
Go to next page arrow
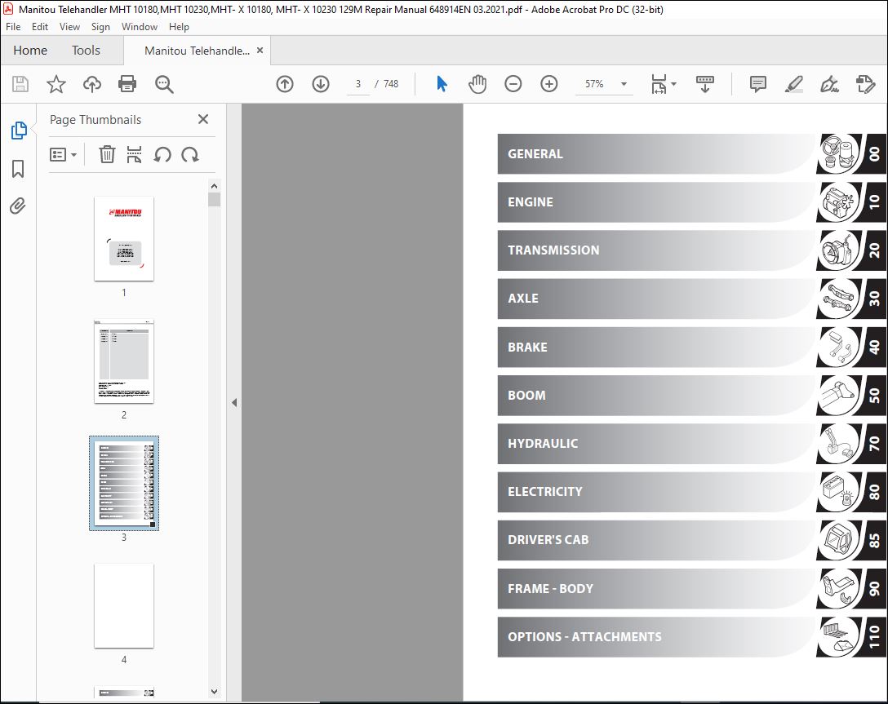[x=321, y=84]
